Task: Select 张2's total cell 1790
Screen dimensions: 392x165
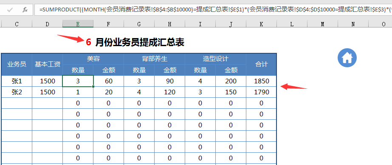Action: 261,92
